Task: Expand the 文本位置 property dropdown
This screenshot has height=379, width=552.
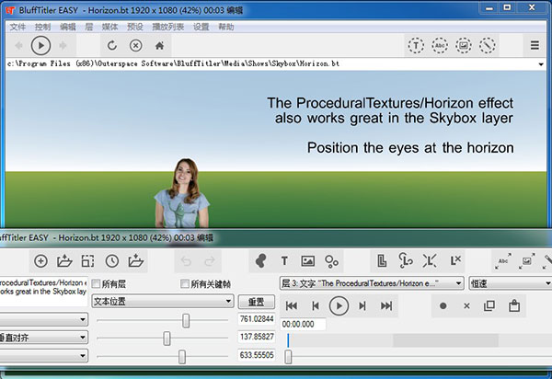Action: 162,301
